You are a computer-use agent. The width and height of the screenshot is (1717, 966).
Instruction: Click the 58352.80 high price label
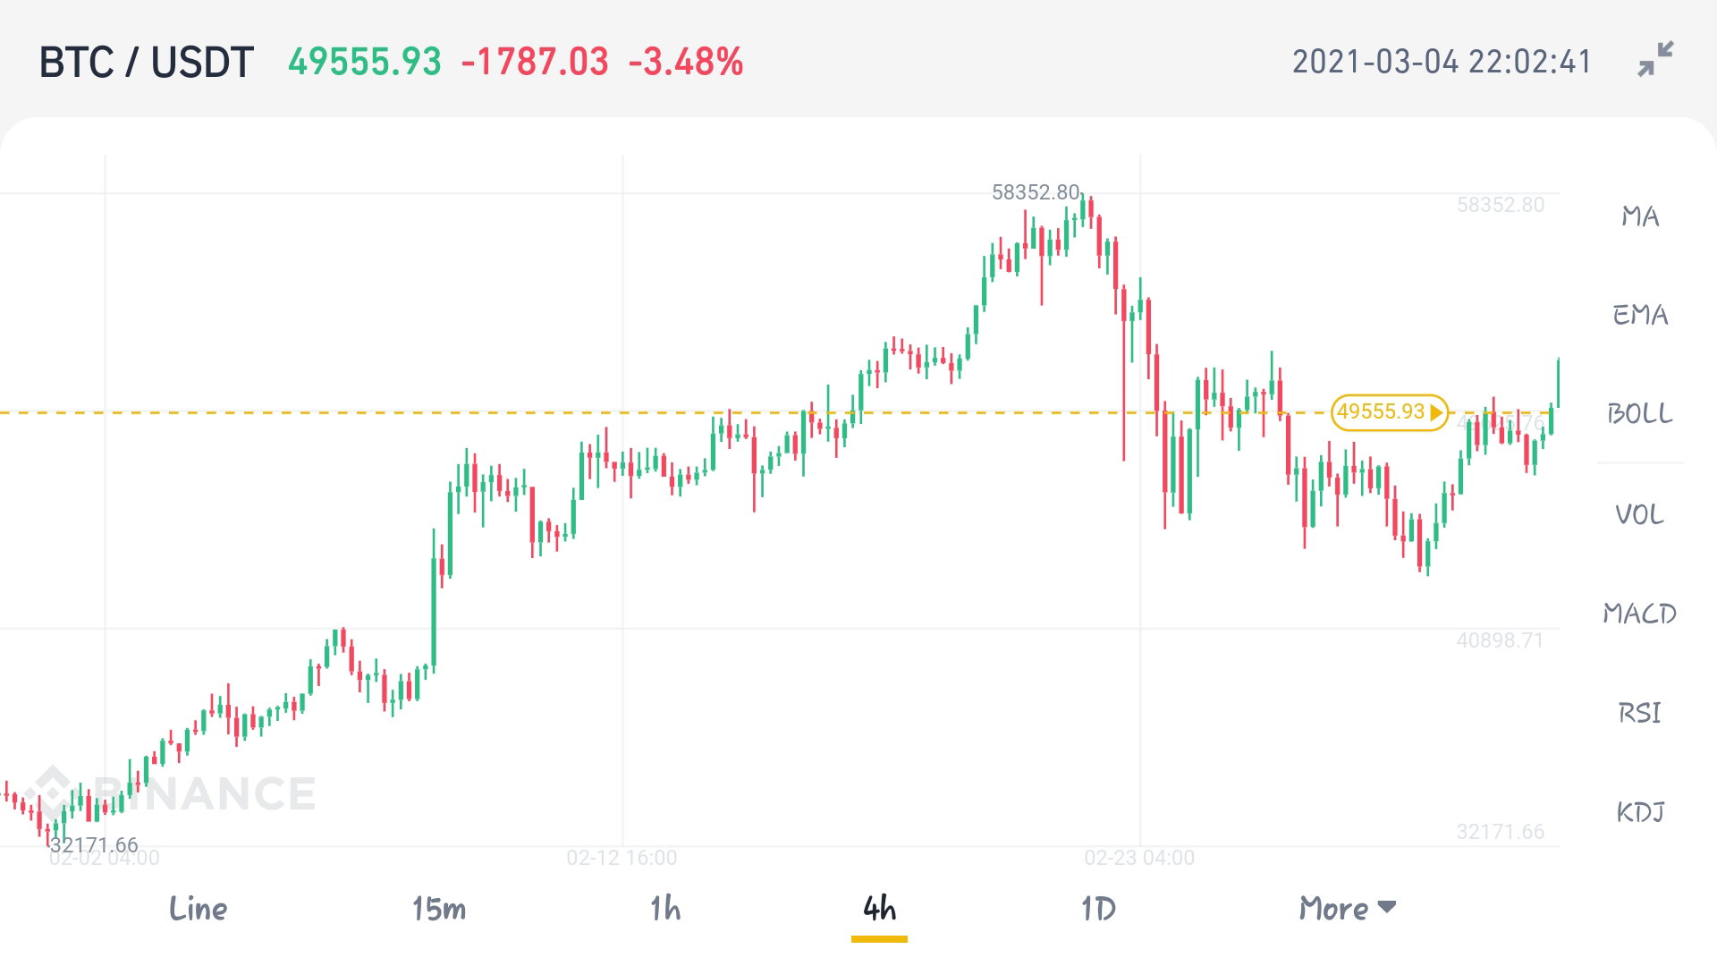click(x=1036, y=192)
